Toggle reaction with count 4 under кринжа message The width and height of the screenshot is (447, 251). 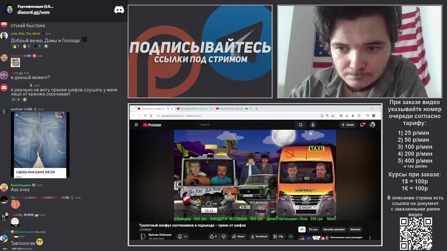[16, 99]
